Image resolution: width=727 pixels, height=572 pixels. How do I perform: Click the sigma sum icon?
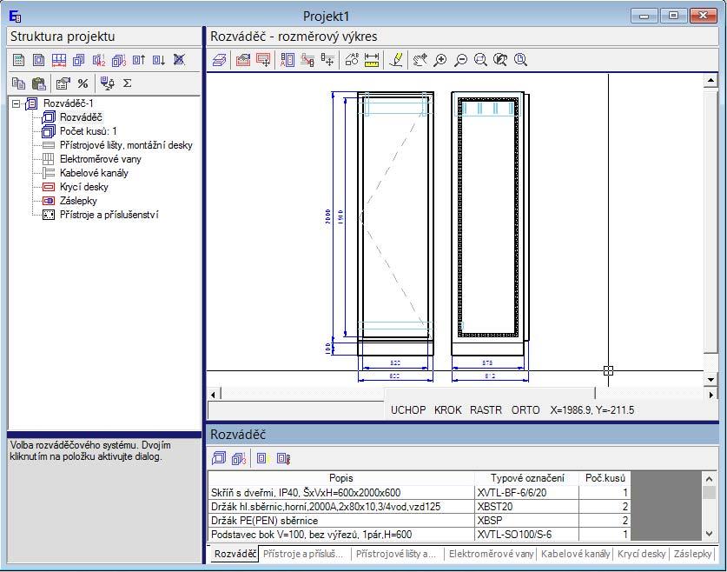pyautogui.click(x=127, y=83)
